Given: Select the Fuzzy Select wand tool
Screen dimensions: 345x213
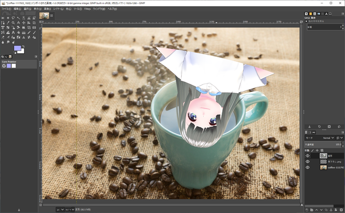Looking at the screenshot, I should click(x=18, y=18).
